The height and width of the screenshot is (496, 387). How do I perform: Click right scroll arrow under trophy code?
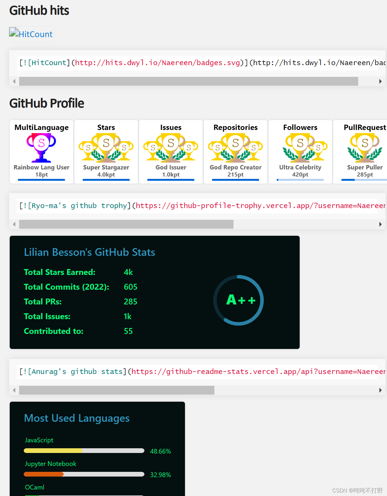tap(381, 224)
